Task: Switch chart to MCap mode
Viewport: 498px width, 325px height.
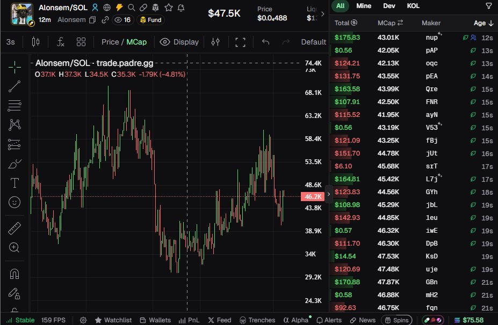Action: coord(136,42)
